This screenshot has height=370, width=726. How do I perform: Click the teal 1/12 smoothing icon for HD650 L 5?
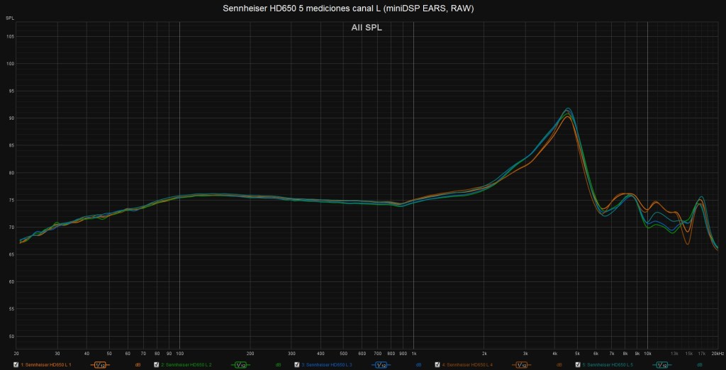661,365
